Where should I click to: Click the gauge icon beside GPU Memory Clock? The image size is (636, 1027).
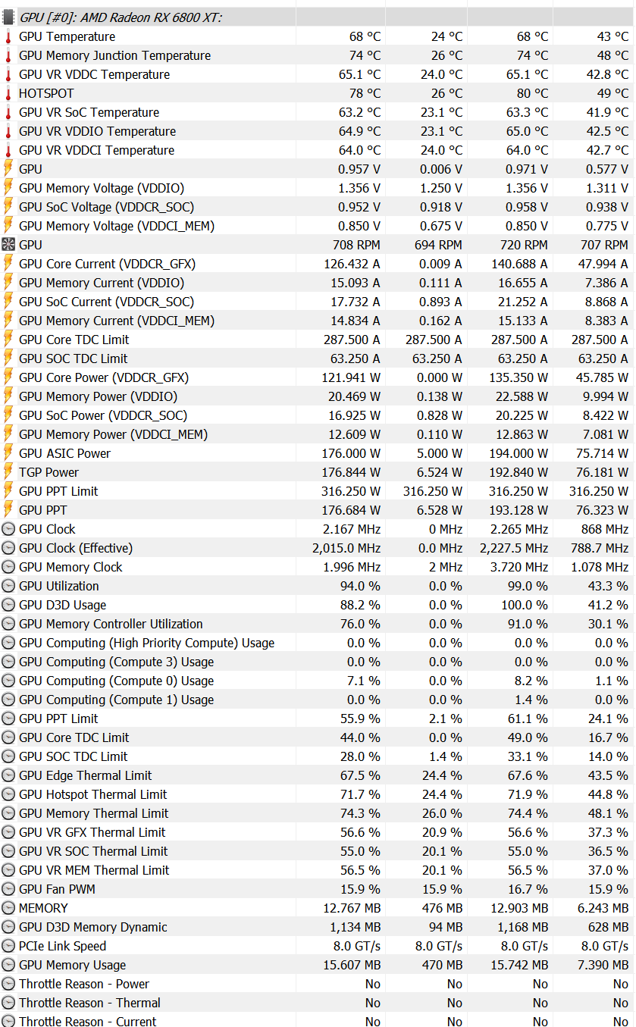(x=8, y=567)
